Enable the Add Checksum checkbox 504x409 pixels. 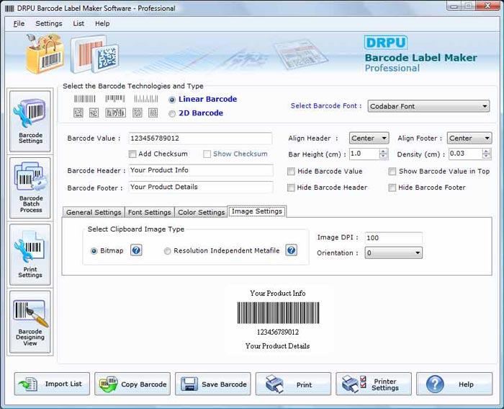point(132,154)
